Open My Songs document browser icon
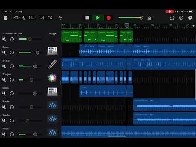The width and height of the screenshot is (196, 147). pyautogui.click(x=6, y=18)
